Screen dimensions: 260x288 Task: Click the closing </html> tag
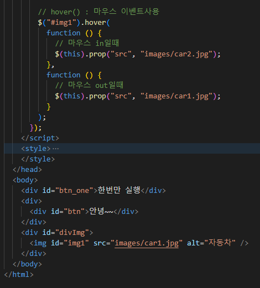(x=19, y=275)
